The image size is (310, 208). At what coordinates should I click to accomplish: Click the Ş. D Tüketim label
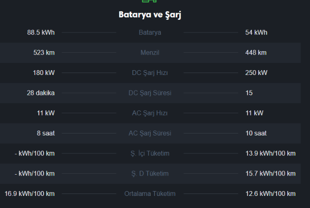(150, 174)
